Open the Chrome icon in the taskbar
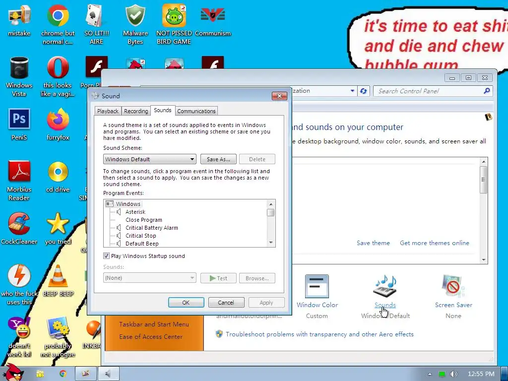Image resolution: width=508 pixels, height=381 pixels. coord(63,374)
